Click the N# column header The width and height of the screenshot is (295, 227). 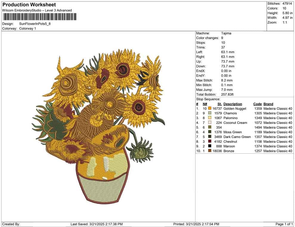[x=205, y=104]
